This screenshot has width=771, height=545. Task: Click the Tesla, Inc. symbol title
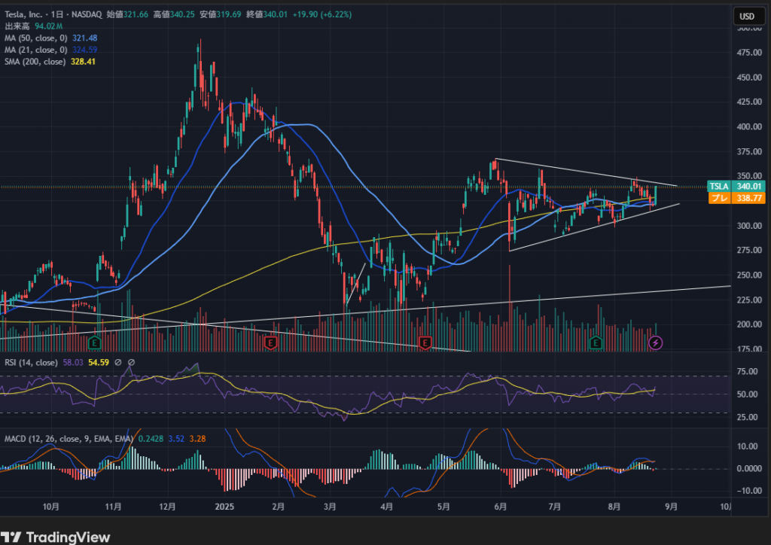(23, 14)
